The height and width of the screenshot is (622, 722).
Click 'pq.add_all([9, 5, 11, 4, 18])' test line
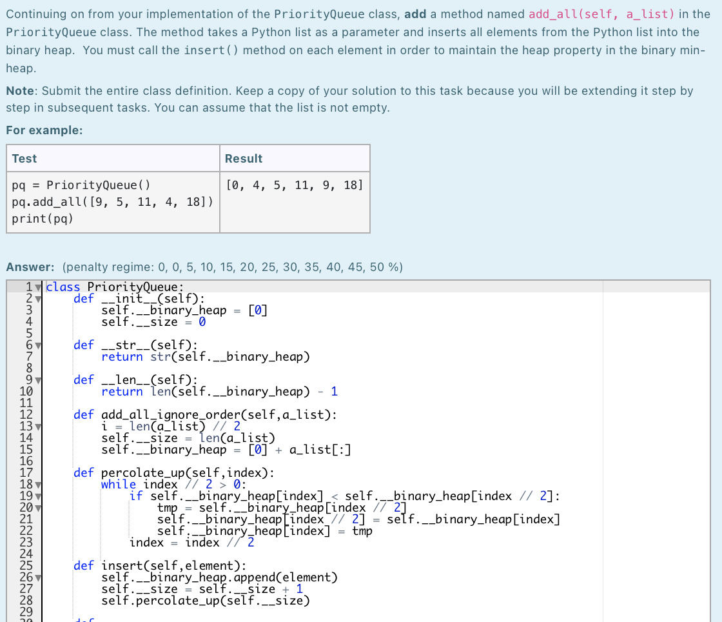coord(112,202)
